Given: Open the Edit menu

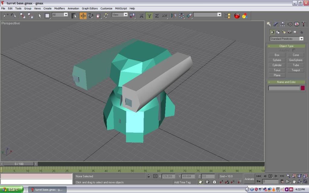Looking at the screenshot, I should point(10,8).
